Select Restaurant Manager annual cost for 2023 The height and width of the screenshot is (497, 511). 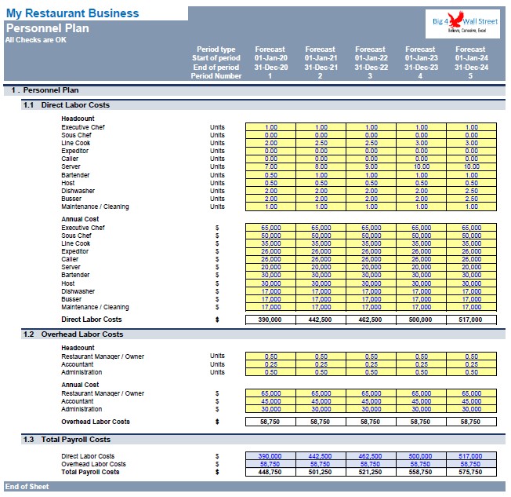point(422,393)
